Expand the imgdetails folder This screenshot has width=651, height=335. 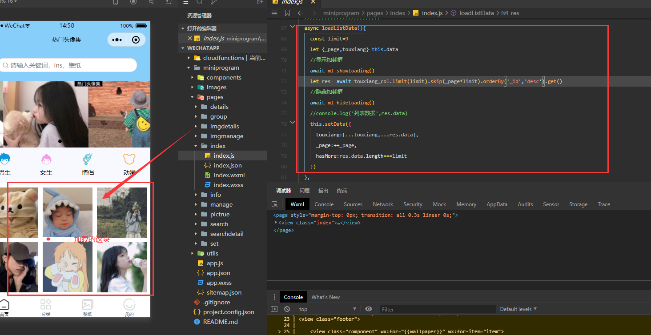coord(196,127)
